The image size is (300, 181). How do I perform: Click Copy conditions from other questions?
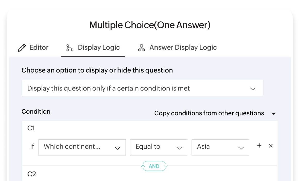click(209, 113)
